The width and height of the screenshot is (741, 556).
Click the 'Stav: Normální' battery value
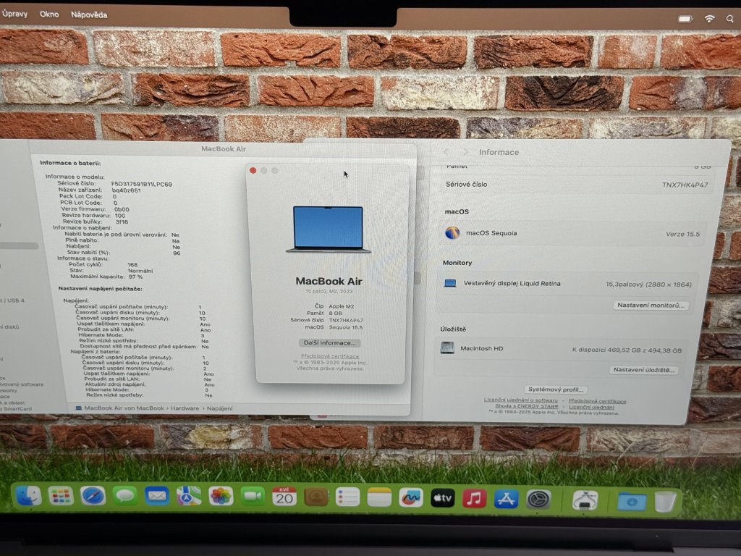(140, 271)
